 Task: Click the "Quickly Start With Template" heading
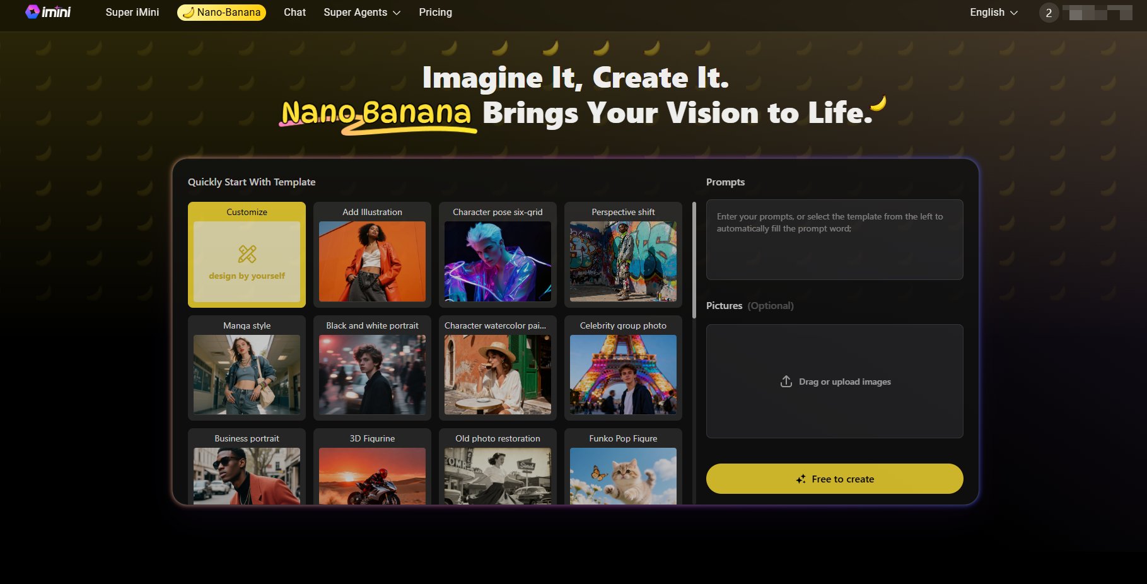[x=252, y=182]
